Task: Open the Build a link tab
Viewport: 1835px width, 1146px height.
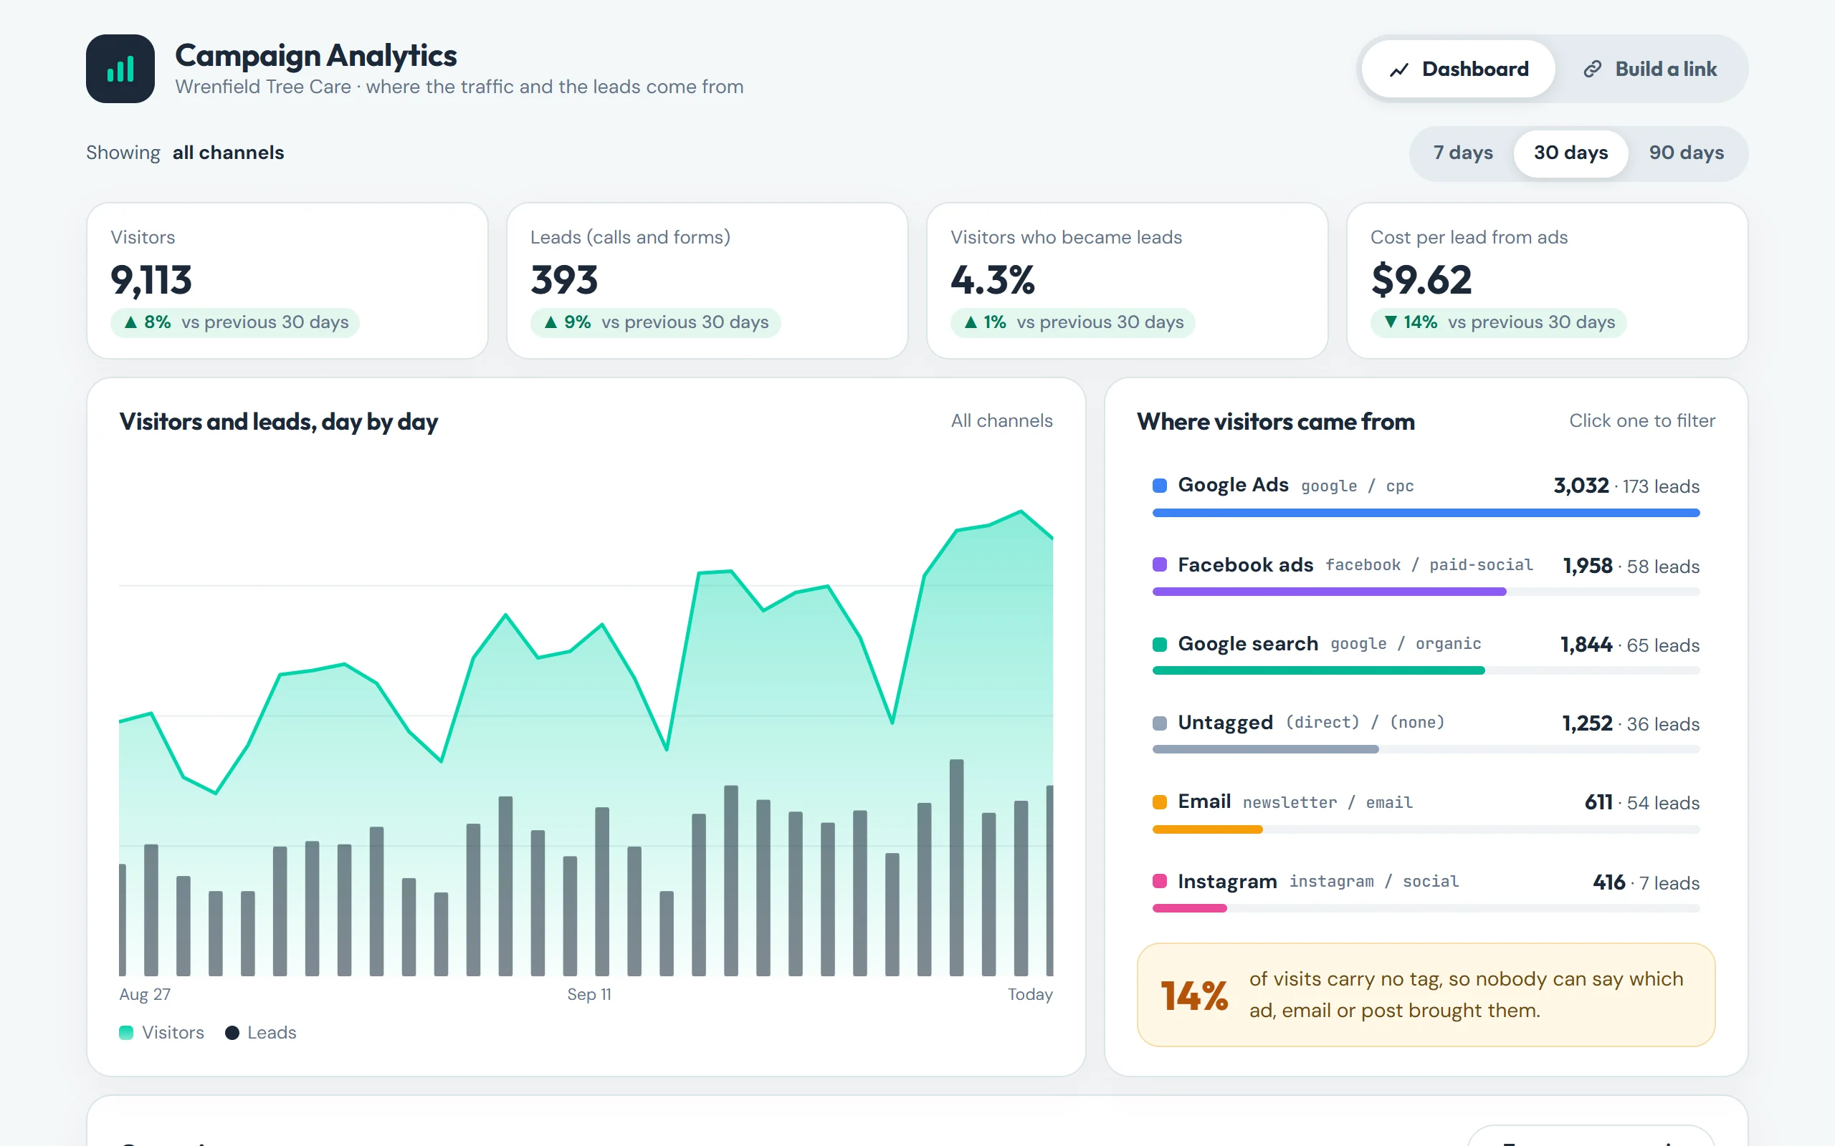Action: [1650, 69]
